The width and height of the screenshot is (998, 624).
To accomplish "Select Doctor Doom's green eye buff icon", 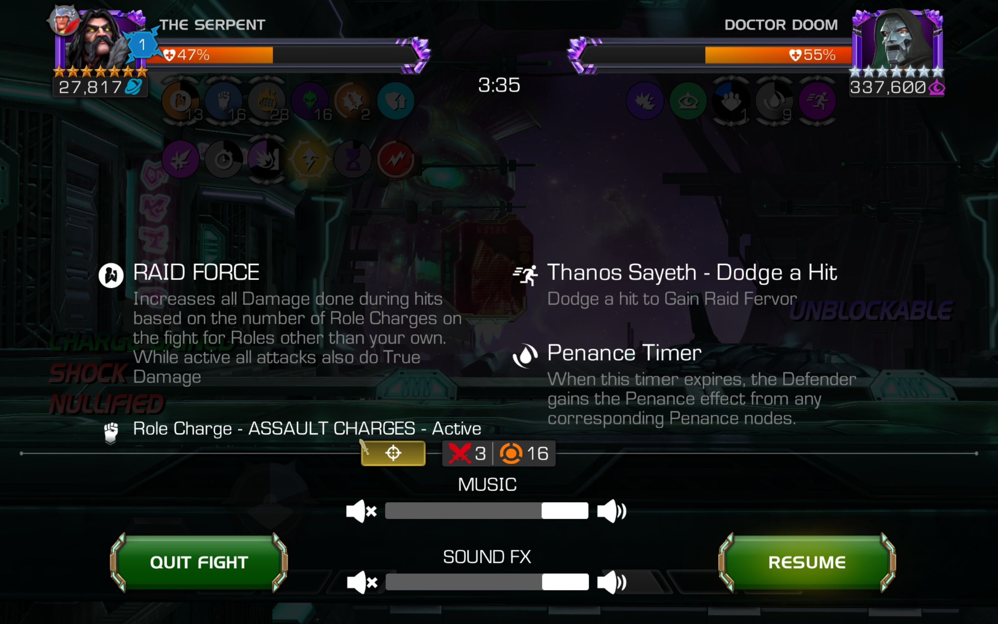I will click(688, 101).
